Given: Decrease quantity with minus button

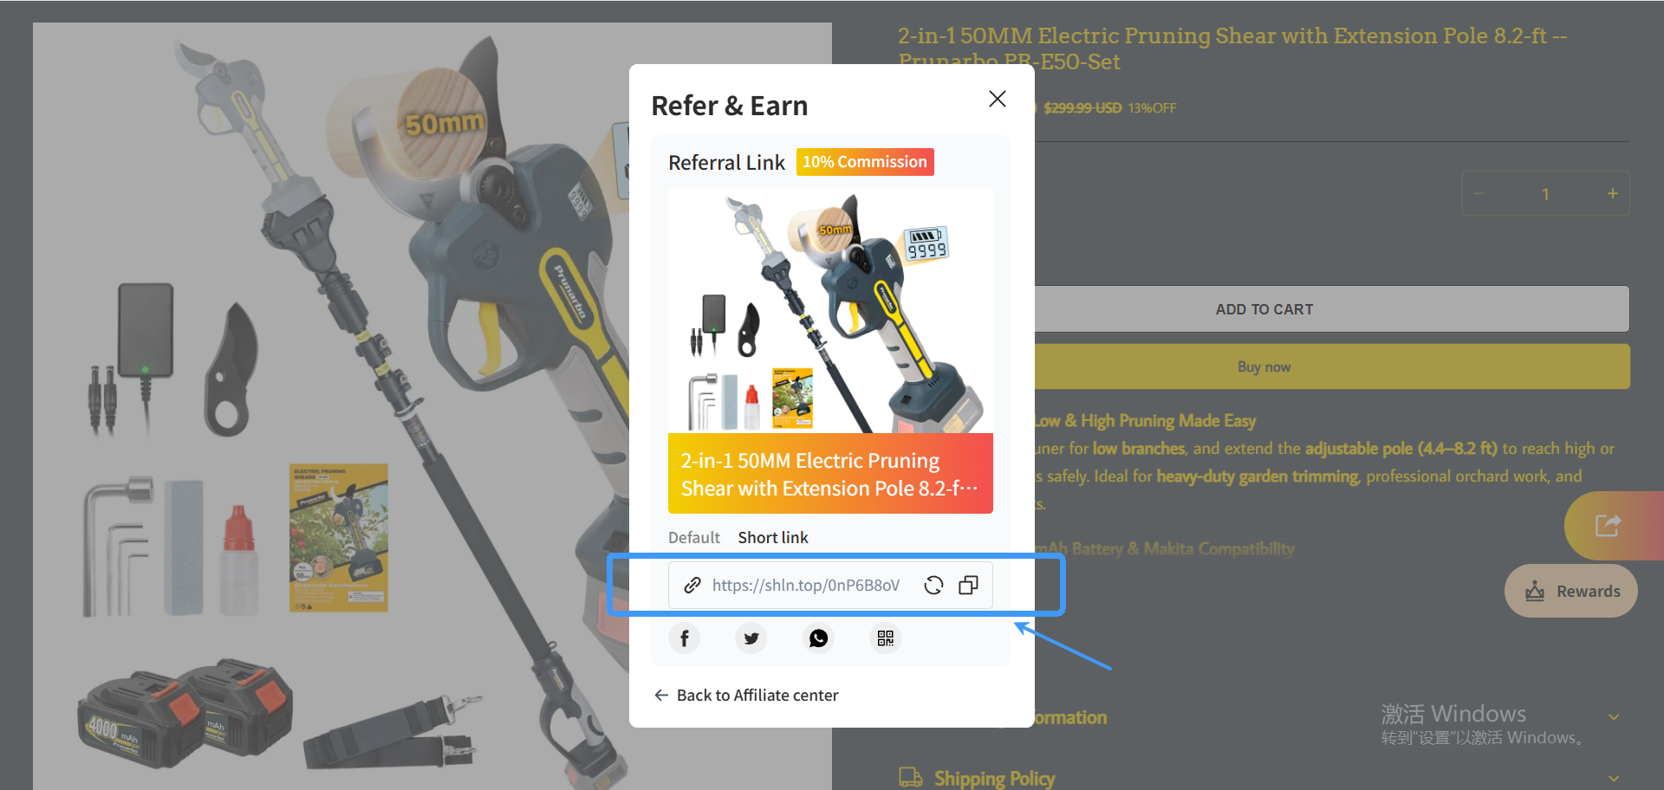Looking at the screenshot, I should click(1479, 194).
